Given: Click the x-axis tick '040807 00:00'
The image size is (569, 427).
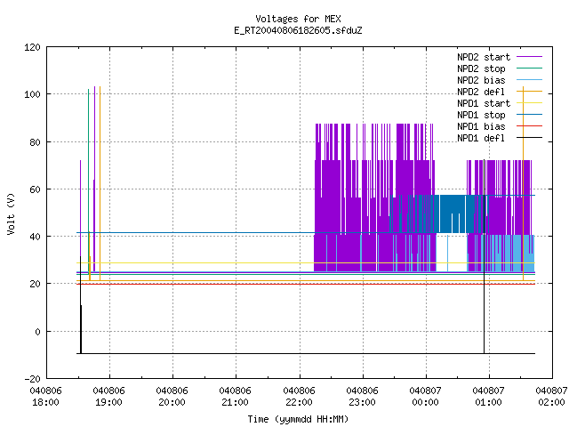Looking at the screenshot, I should [425, 397].
